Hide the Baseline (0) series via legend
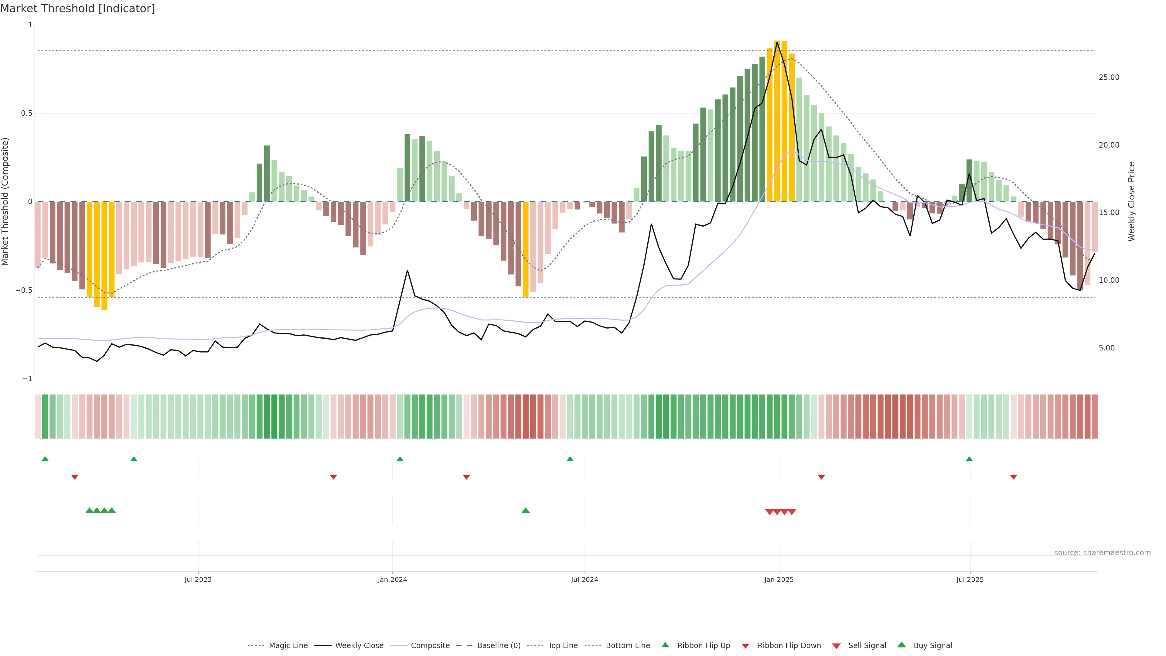 (x=499, y=646)
